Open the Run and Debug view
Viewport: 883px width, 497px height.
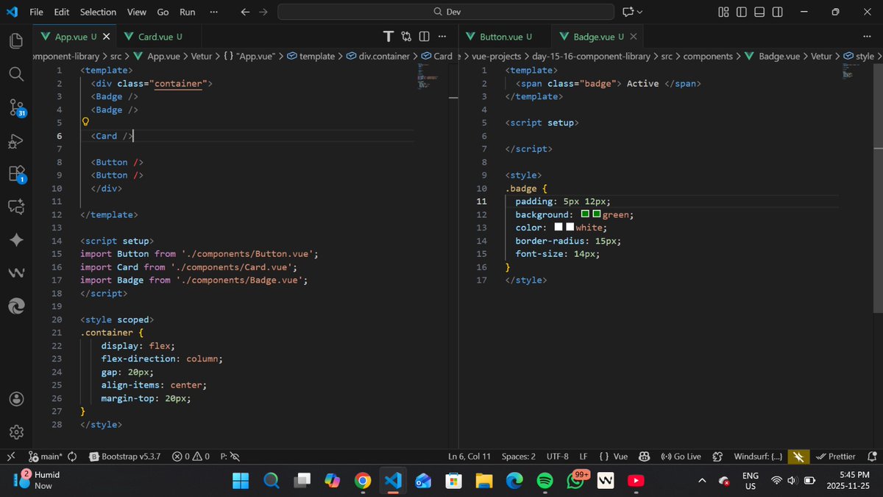16,141
